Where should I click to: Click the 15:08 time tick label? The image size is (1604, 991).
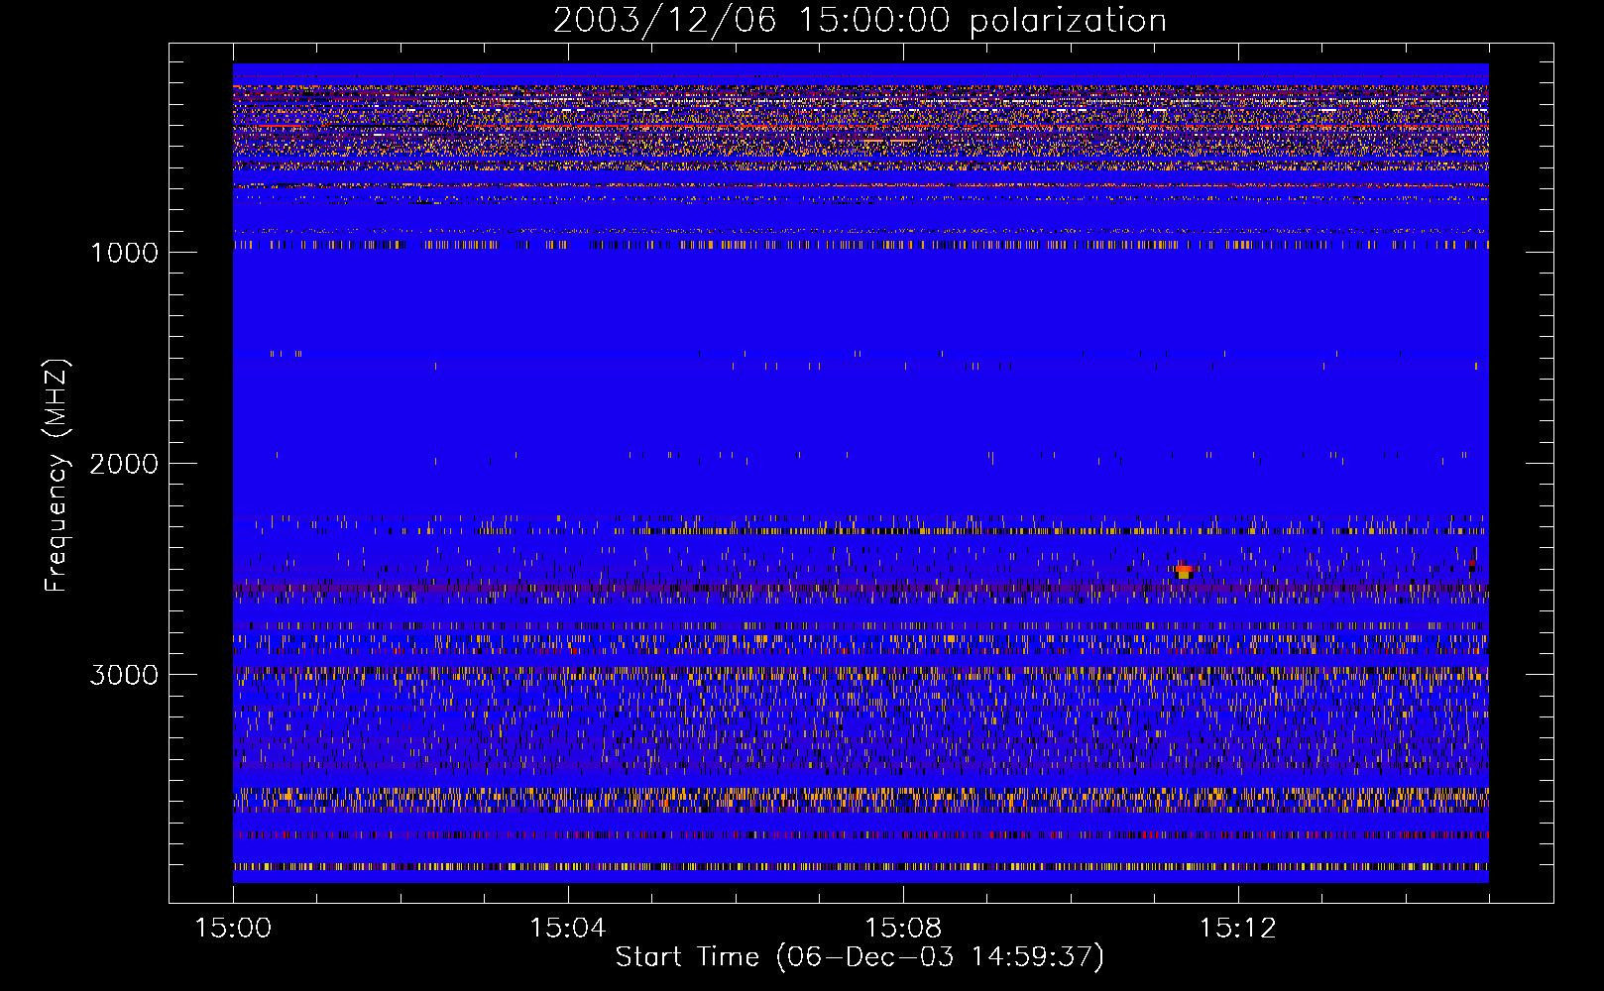902,929
